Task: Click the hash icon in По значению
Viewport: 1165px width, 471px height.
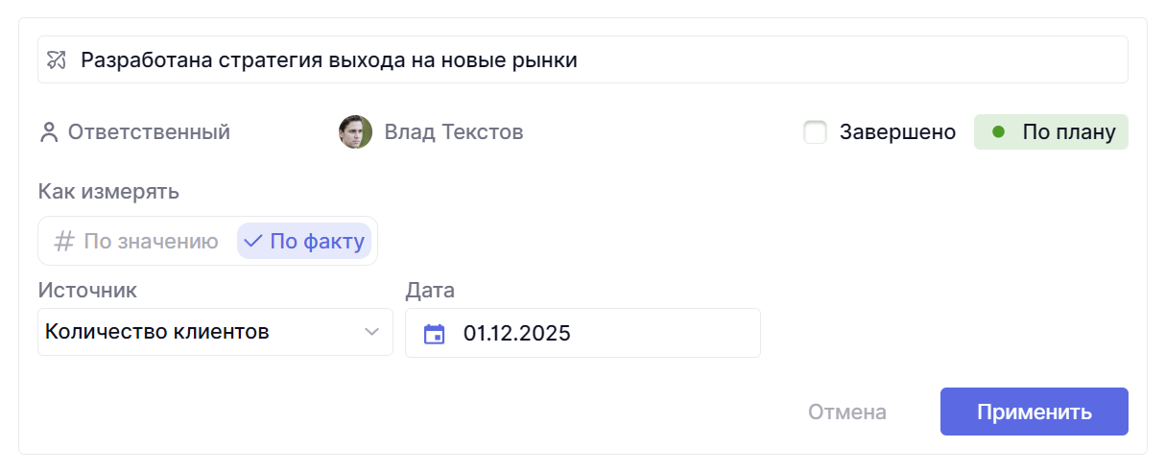Action: click(63, 241)
